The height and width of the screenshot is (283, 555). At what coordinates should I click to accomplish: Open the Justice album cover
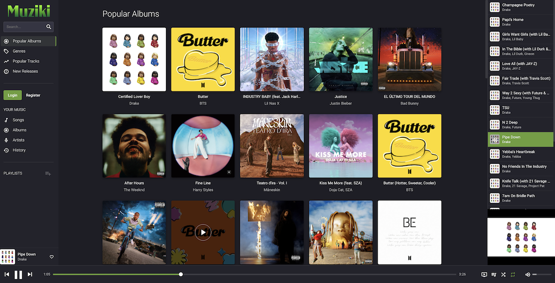(341, 60)
